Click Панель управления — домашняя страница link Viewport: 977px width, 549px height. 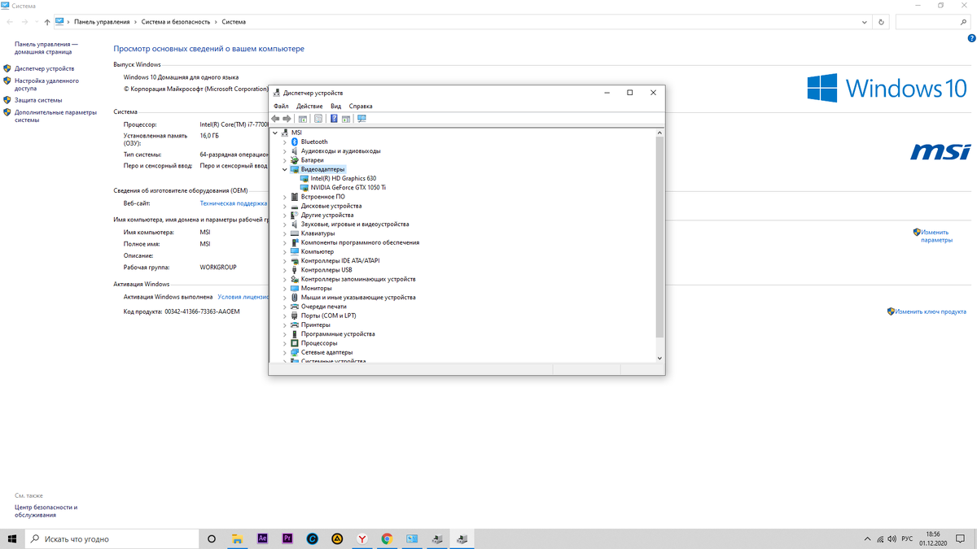coord(46,48)
